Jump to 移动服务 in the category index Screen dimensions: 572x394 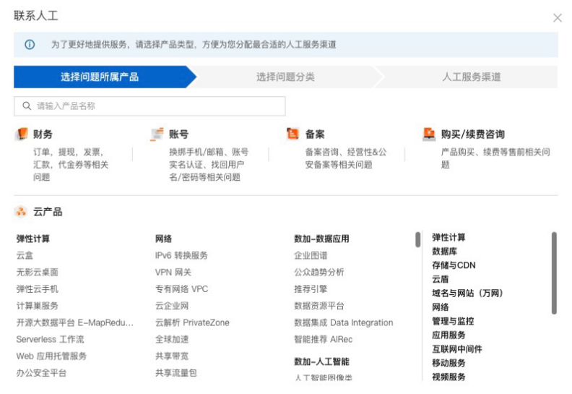tap(448, 363)
